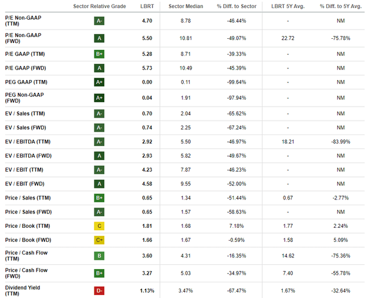This screenshot has width=371, height=298.
Task: Select the PEG Non-GAAP (FWD) row label
Action: point(24,98)
